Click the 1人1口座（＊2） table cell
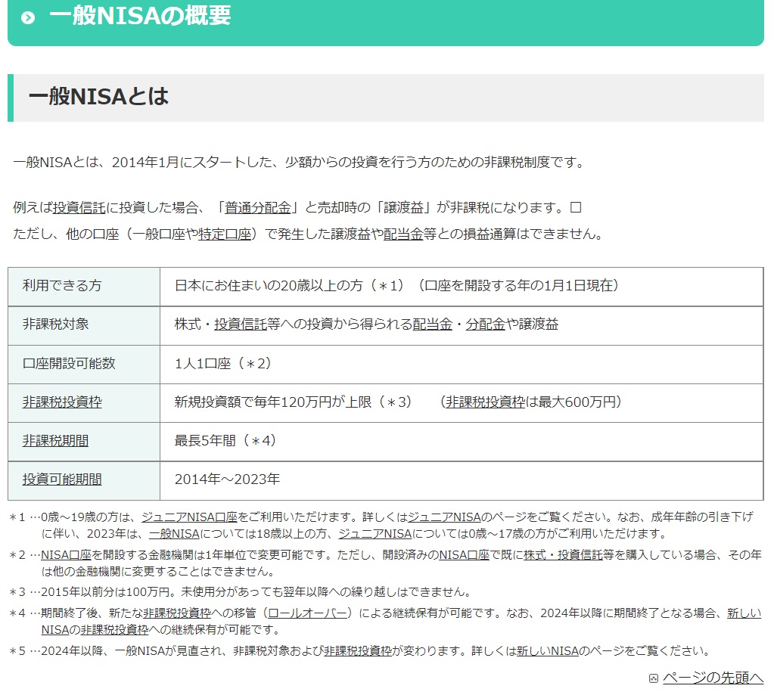 point(462,365)
